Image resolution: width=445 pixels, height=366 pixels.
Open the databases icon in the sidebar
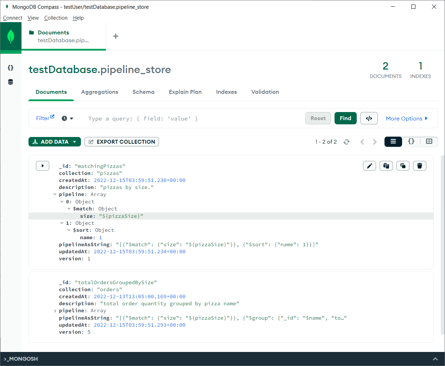[11, 82]
